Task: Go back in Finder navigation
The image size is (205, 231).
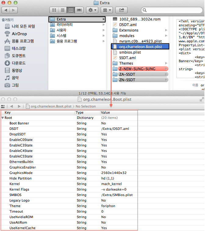Action: coord(6,10)
